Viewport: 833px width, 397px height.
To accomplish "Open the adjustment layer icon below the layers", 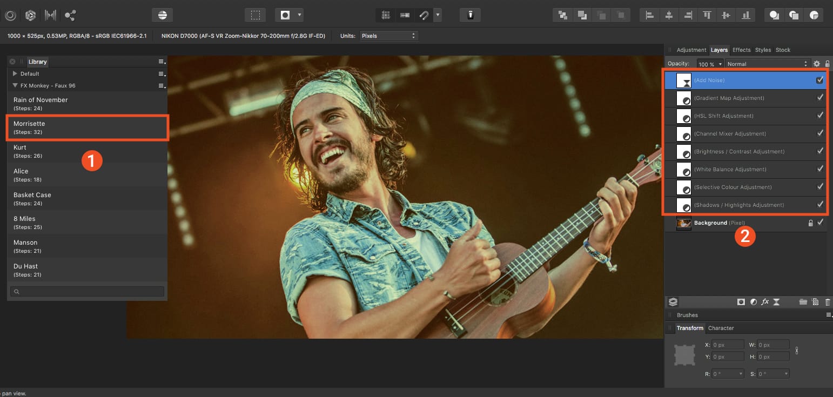I will pos(754,302).
